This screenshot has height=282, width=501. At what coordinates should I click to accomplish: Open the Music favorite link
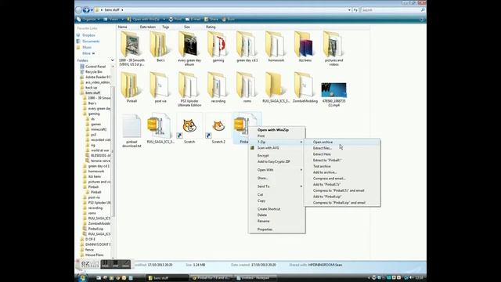pyautogui.click(x=84, y=47)
